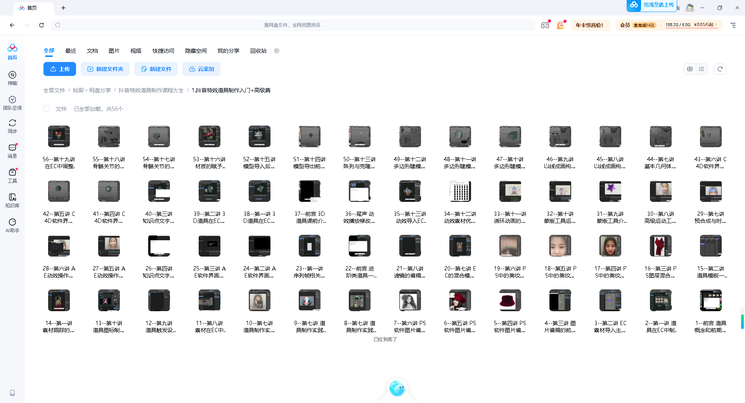Select the 视频 tab

click(x=136, y=51)
